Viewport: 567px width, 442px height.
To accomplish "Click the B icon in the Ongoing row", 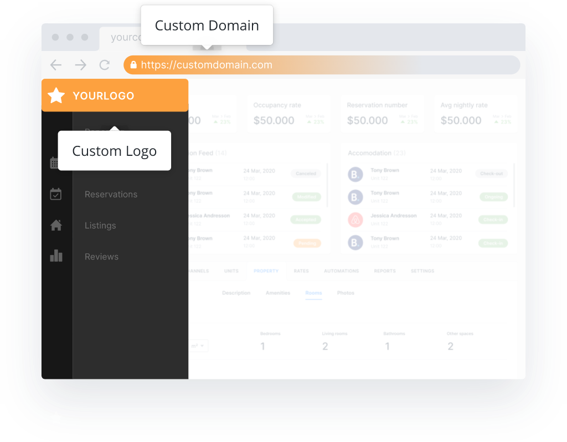I will tap(355, 197).
